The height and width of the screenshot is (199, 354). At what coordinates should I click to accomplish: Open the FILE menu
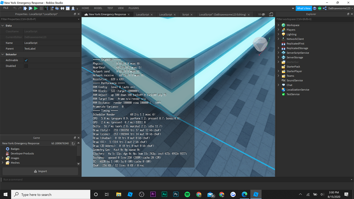pos(6,8)
